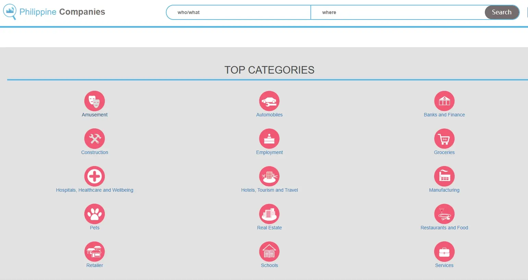Click the Manufacturing factory icon
528x280 pixels.
pyautogui.click(x=444, y=176)
